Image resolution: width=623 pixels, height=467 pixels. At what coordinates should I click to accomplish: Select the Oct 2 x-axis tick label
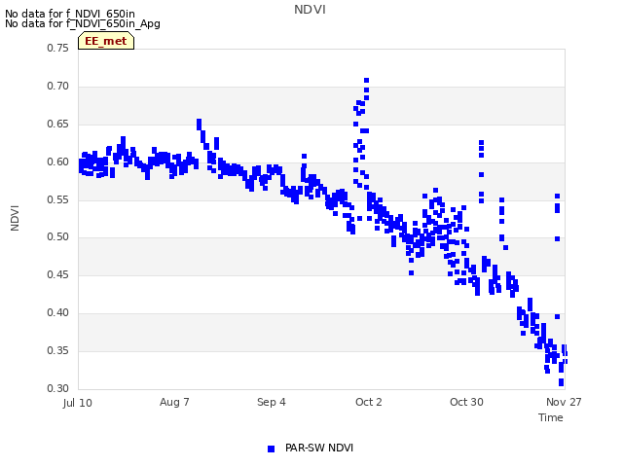369,402
